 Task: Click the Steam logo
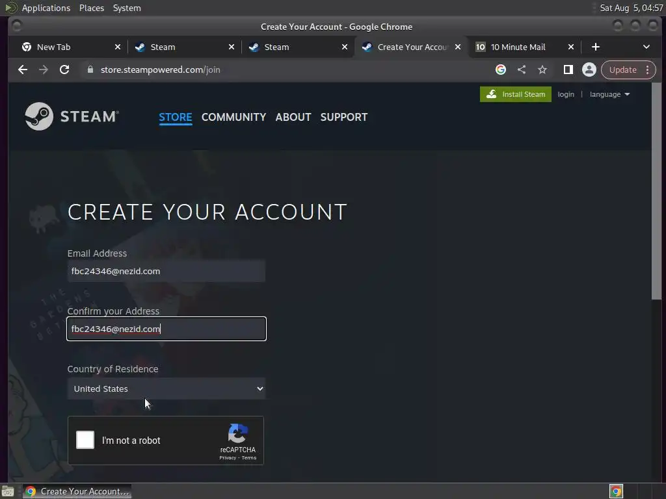point(72,116)
